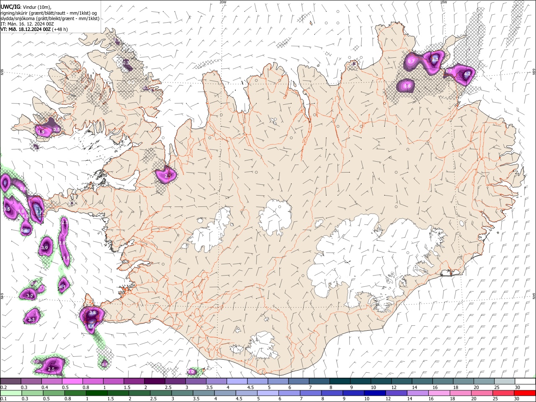Viewport: 536px width, 402px height.
Task: Click the dark teal 8–9 snow legend swatch
Action: point(340,381)
